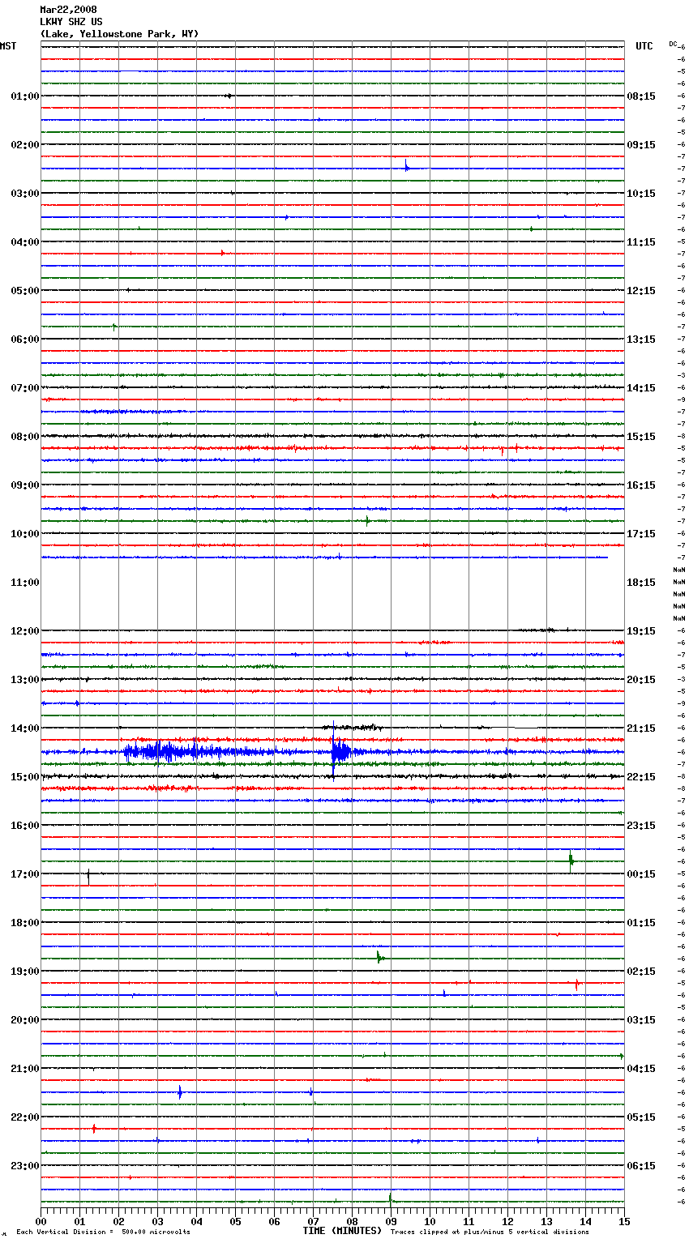Click the 21:15 UTC time label
The image size is (689, 1243).
tap(641, 728)
